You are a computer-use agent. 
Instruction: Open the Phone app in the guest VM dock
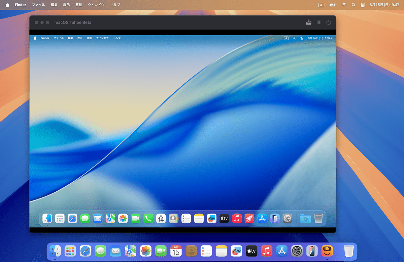[x=148, y=219]
